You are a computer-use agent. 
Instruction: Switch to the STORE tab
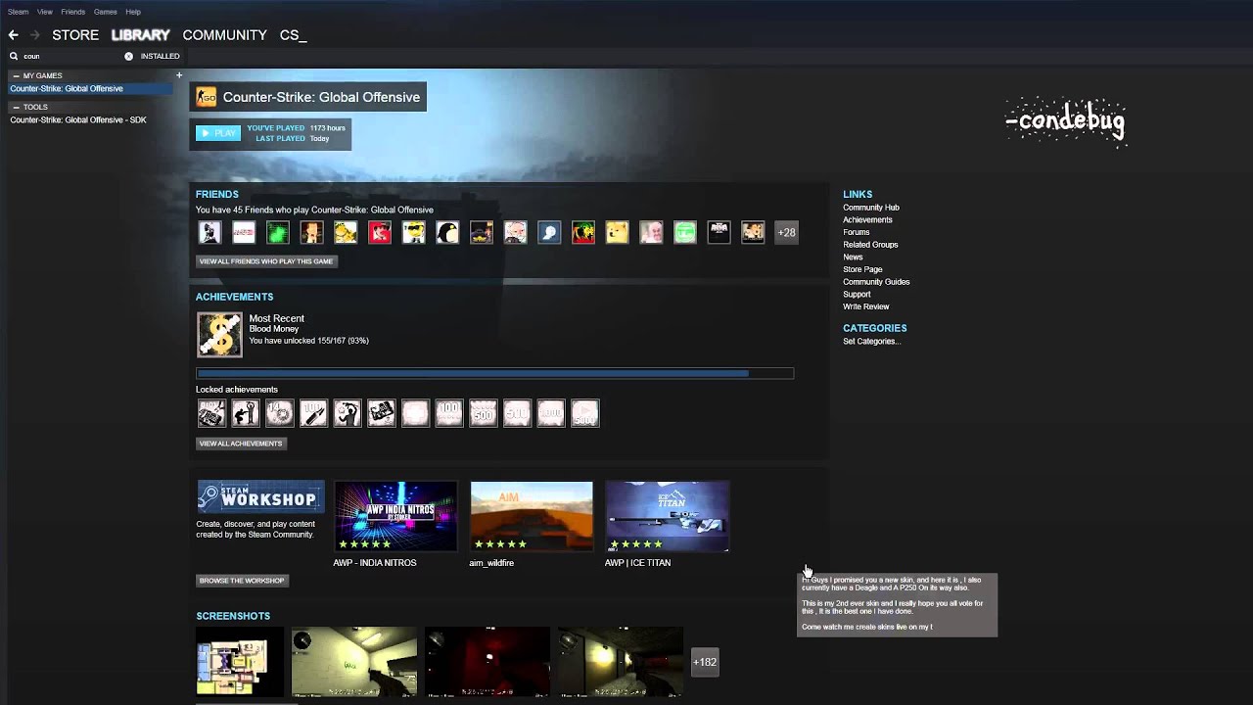click(x=75, y=35)
